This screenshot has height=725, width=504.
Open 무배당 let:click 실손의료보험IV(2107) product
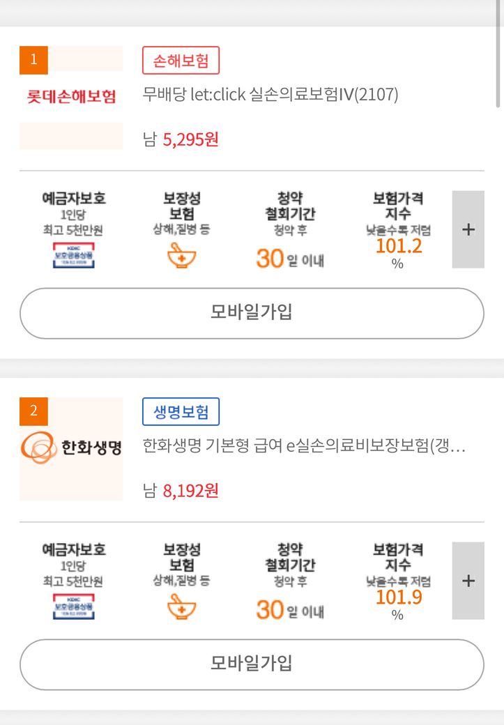270,95
